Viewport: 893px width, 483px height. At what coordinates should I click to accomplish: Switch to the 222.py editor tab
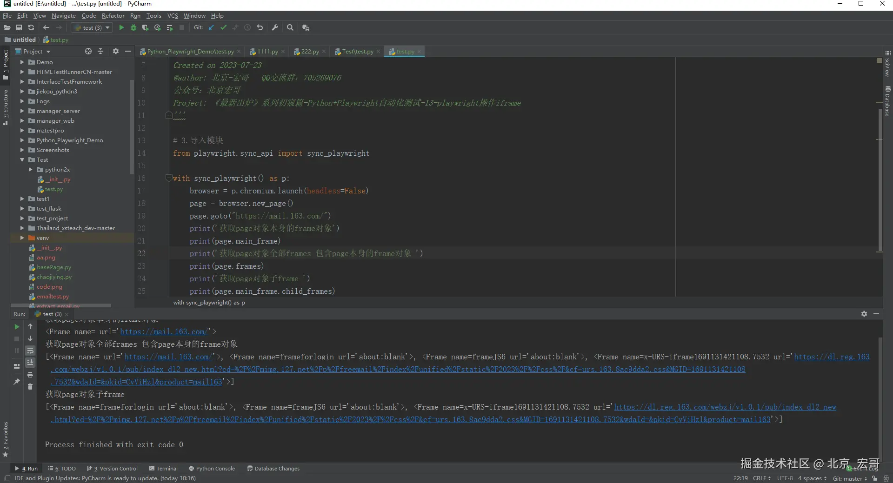(x=310, y=52)
